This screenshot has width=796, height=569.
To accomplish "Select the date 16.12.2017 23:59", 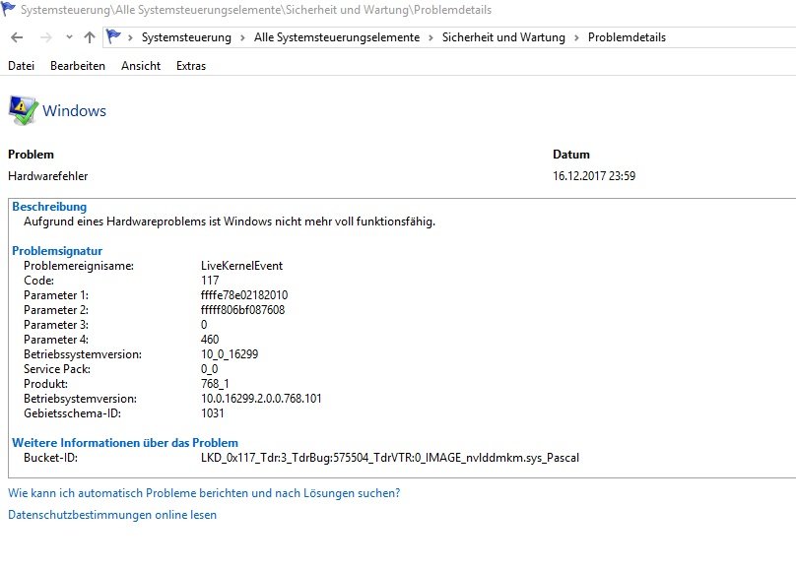I will 594,176.
